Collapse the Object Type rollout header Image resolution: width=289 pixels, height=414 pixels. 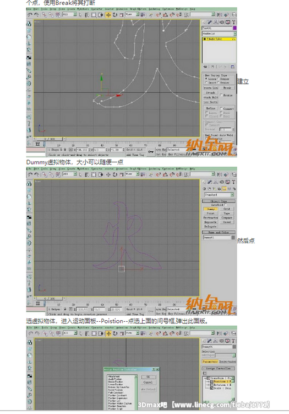pyautogui.click(x=219, y=201)
